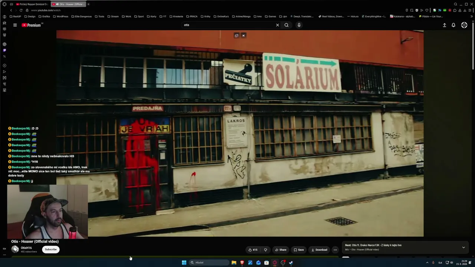Open the Twitch icon in browser sidebar

pyautogui.click(x=4, y=50)
